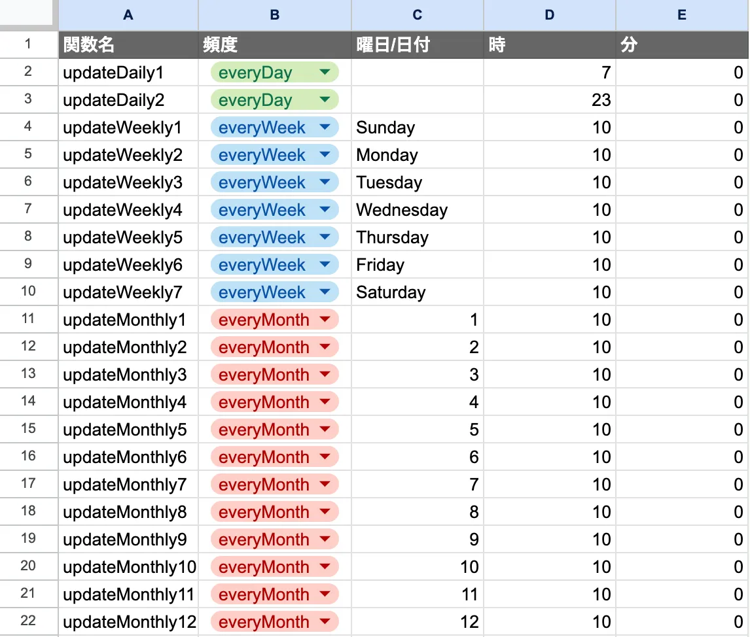Screen dimensions: 750x637
Task: Open the everyWeek dropdown for updateWeekly4
Action: point(325,210)
